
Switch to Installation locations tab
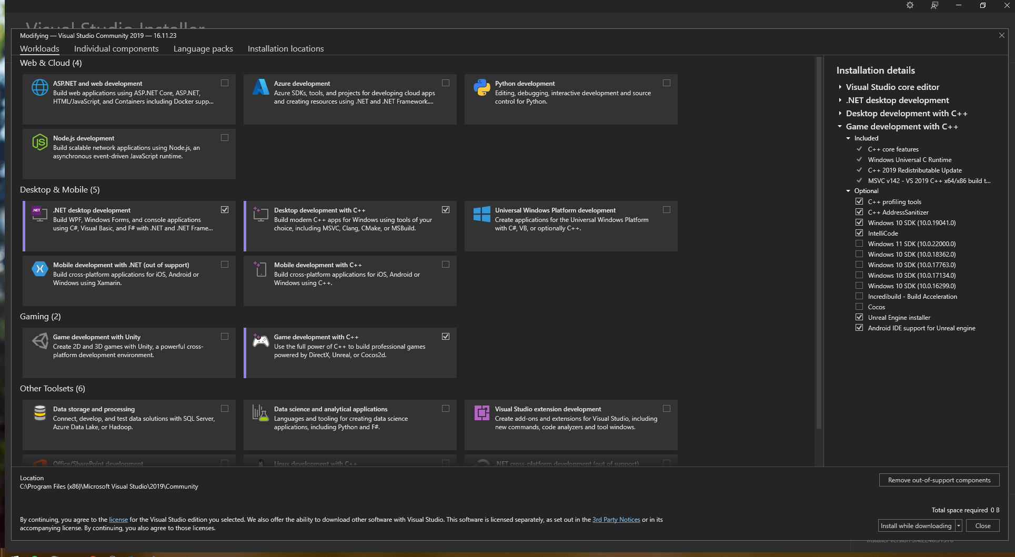[x=286, y=48]
